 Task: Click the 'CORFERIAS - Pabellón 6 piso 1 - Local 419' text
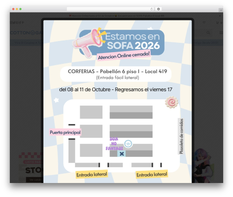(117, 71)
